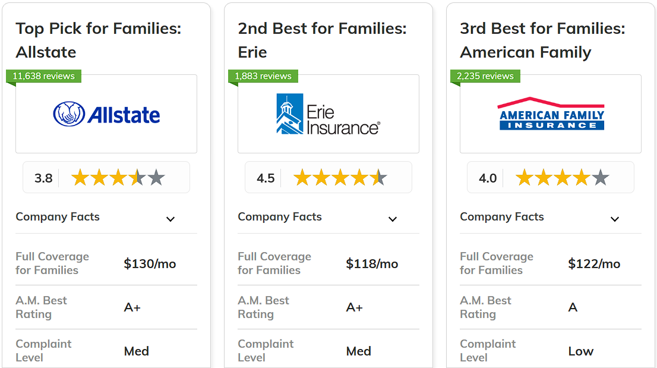657x368 pixels.
Task: Select the 2nd Best for Families: Erie heading
Action: [x=322, y=40]
